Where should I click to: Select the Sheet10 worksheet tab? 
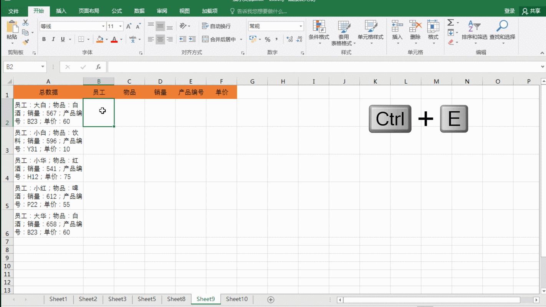237,299
